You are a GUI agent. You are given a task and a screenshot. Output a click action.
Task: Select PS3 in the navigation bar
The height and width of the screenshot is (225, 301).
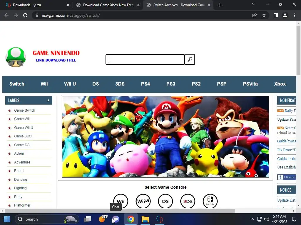[x=171, y=84]
